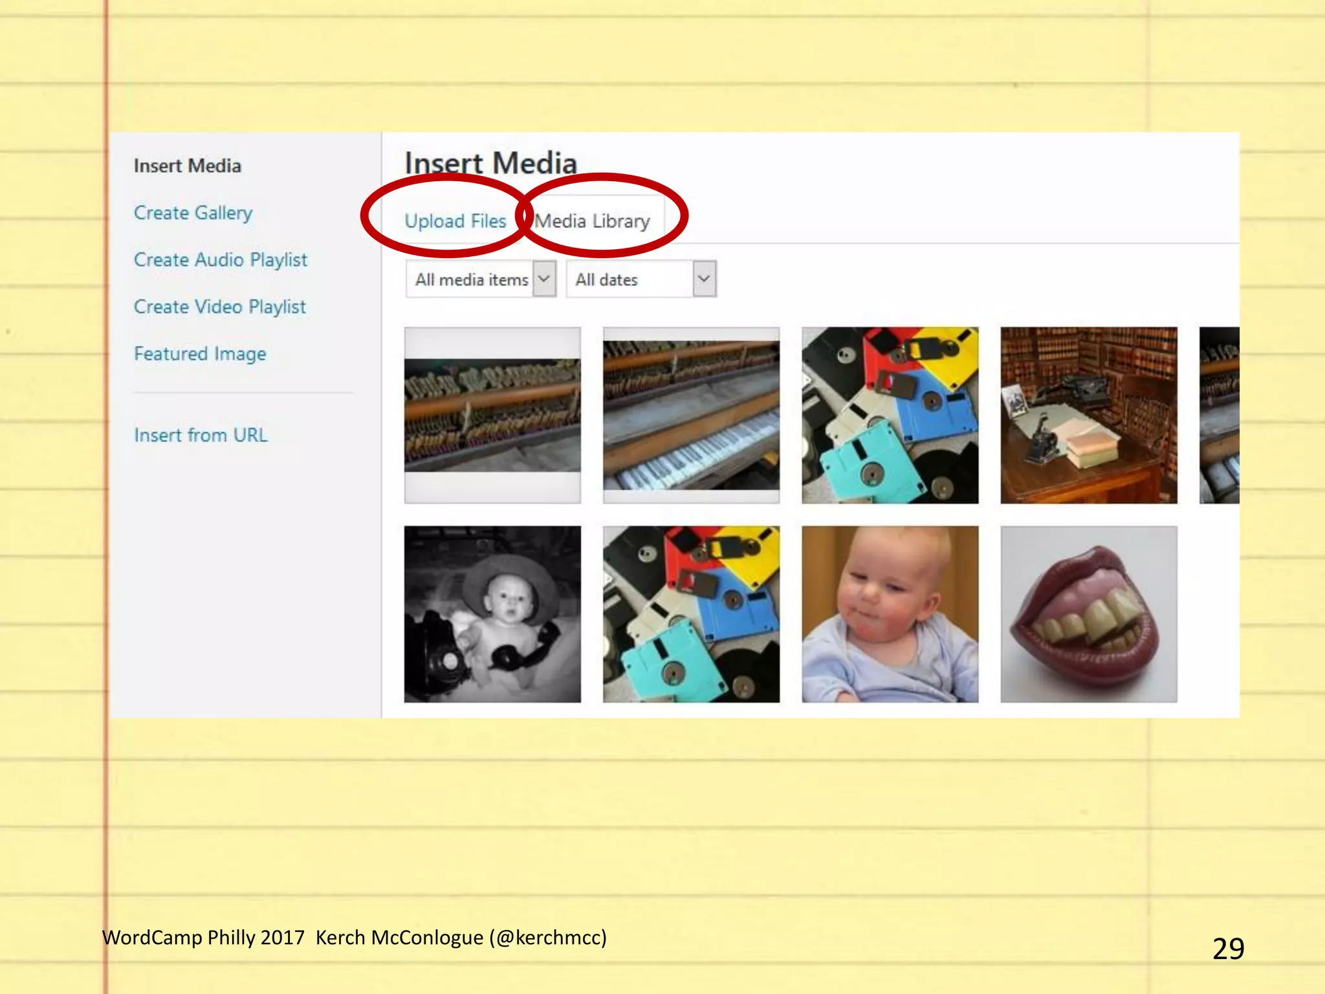
Task: Click Insert from URL link
Action: (x=201, y=435)
